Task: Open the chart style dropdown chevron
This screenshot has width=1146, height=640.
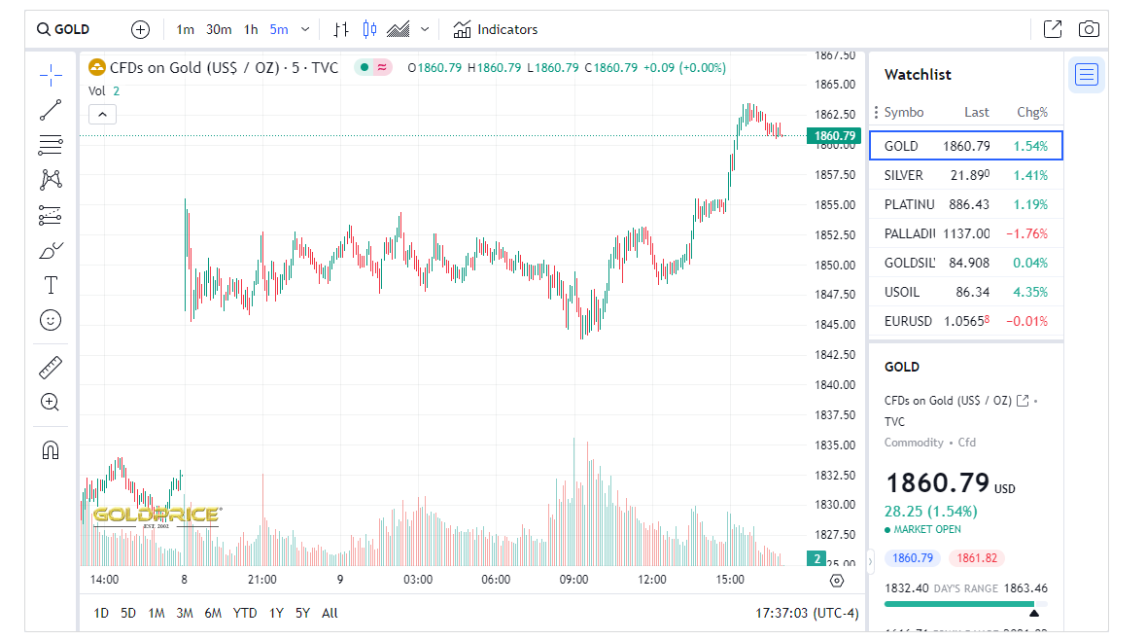Action: [x=425, y=29]
